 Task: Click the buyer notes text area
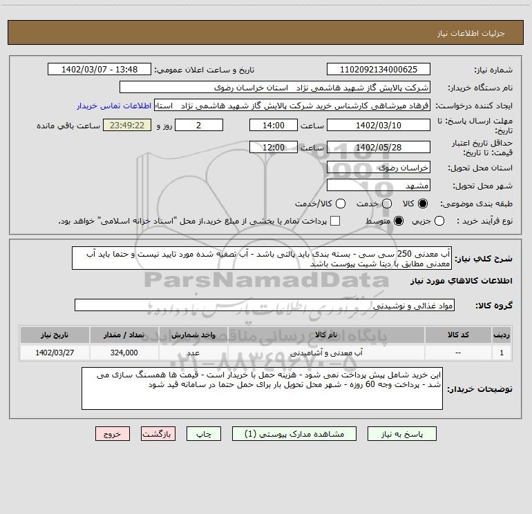[x=263, y=388]
